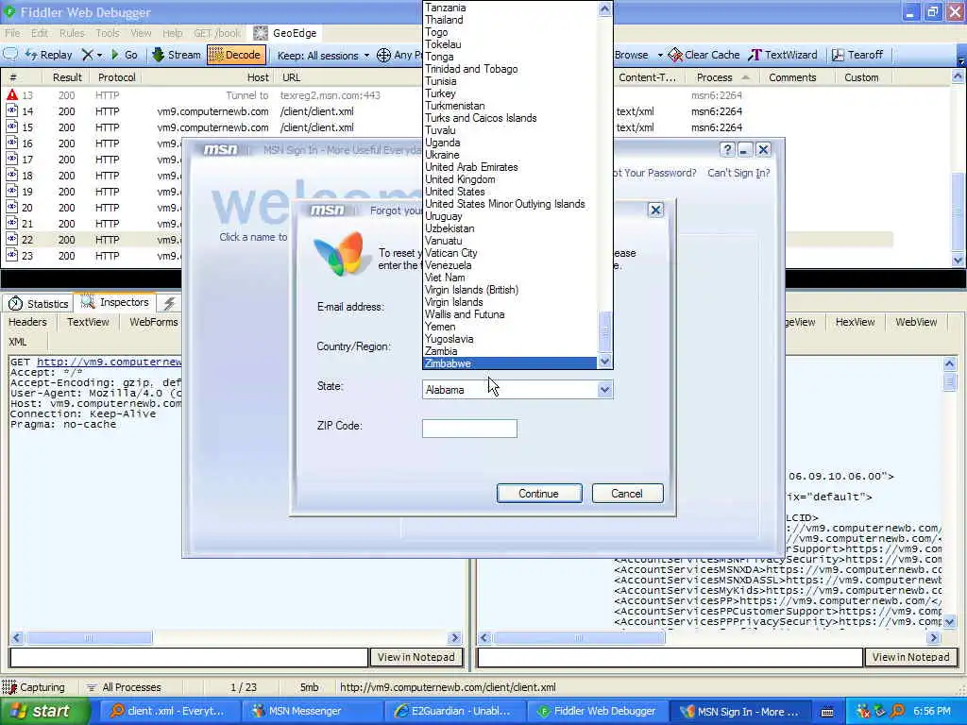Click down arrow of country list scrollbar
Viewport: 967px width, 725px height.
click(x=605, y=362)
